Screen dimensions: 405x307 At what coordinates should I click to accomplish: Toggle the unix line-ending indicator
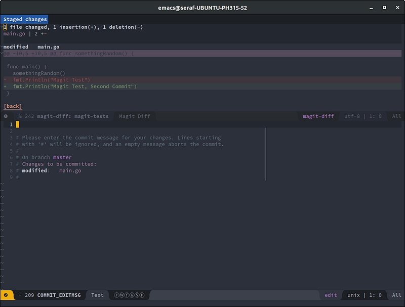point(353,295)
